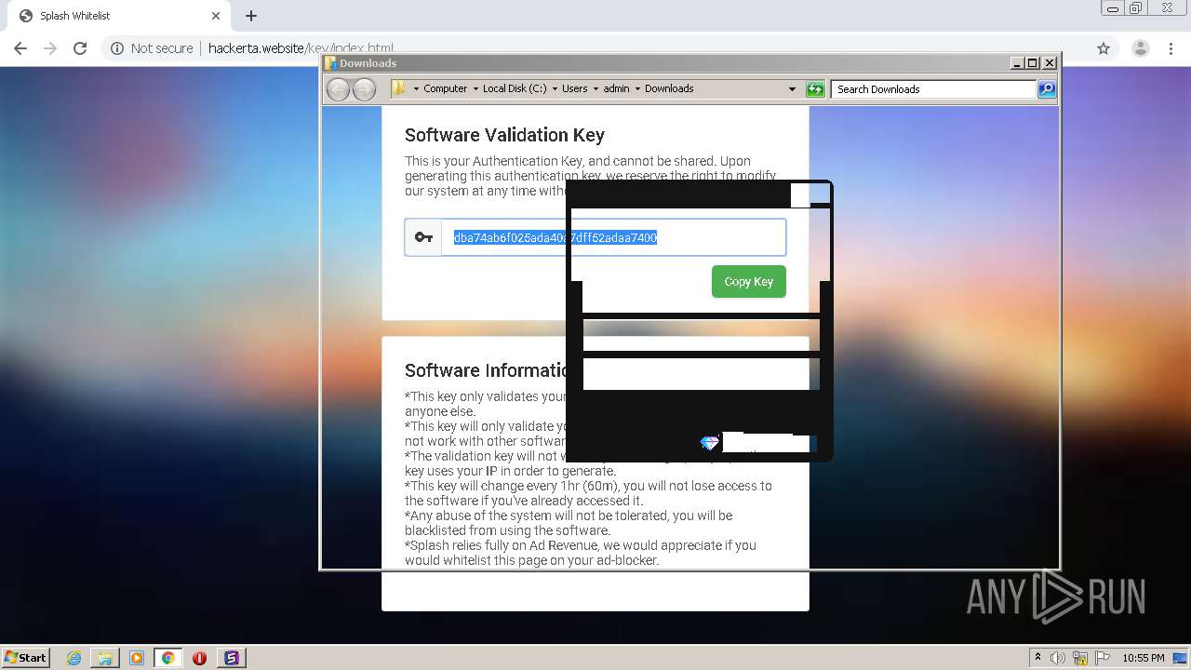Click the red Opera taskbar icon
1191x670 pixels.
tap(199, 658)
